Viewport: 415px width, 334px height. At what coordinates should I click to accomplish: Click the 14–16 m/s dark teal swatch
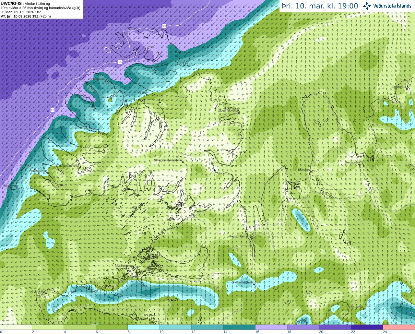[x=239, y=327]
